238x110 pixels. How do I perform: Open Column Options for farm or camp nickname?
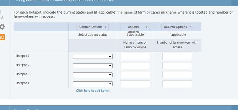click(x=135, y=27)
